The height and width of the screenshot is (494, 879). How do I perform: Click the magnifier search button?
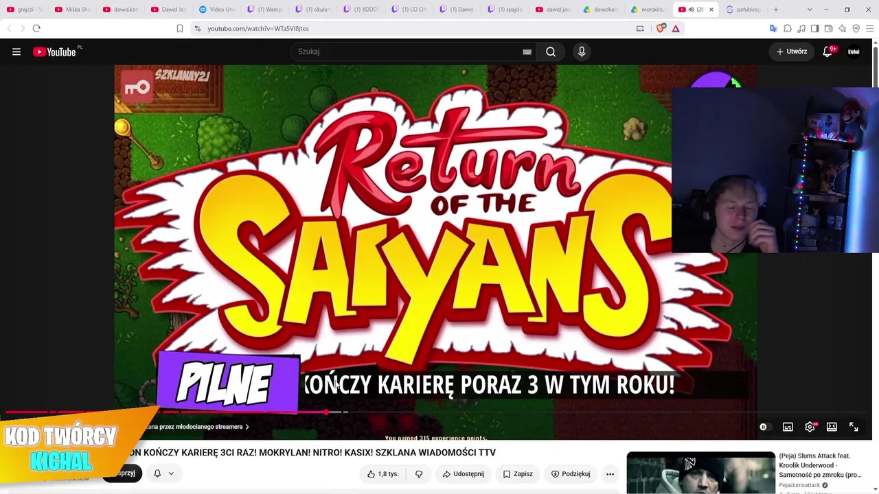click(551, 51)
